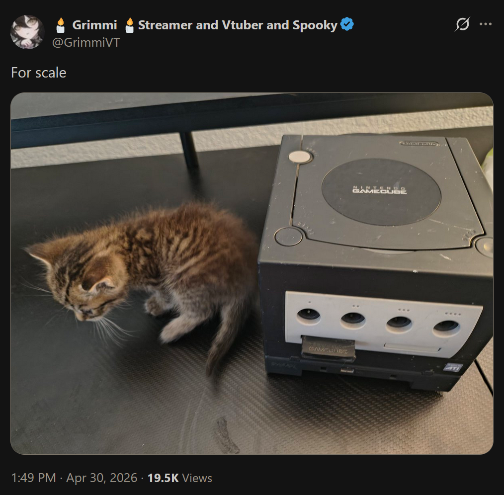This screenshot has width=504, height=495.
Task: Open the 1:49 PM timestamp link
Action: [34, 478]
